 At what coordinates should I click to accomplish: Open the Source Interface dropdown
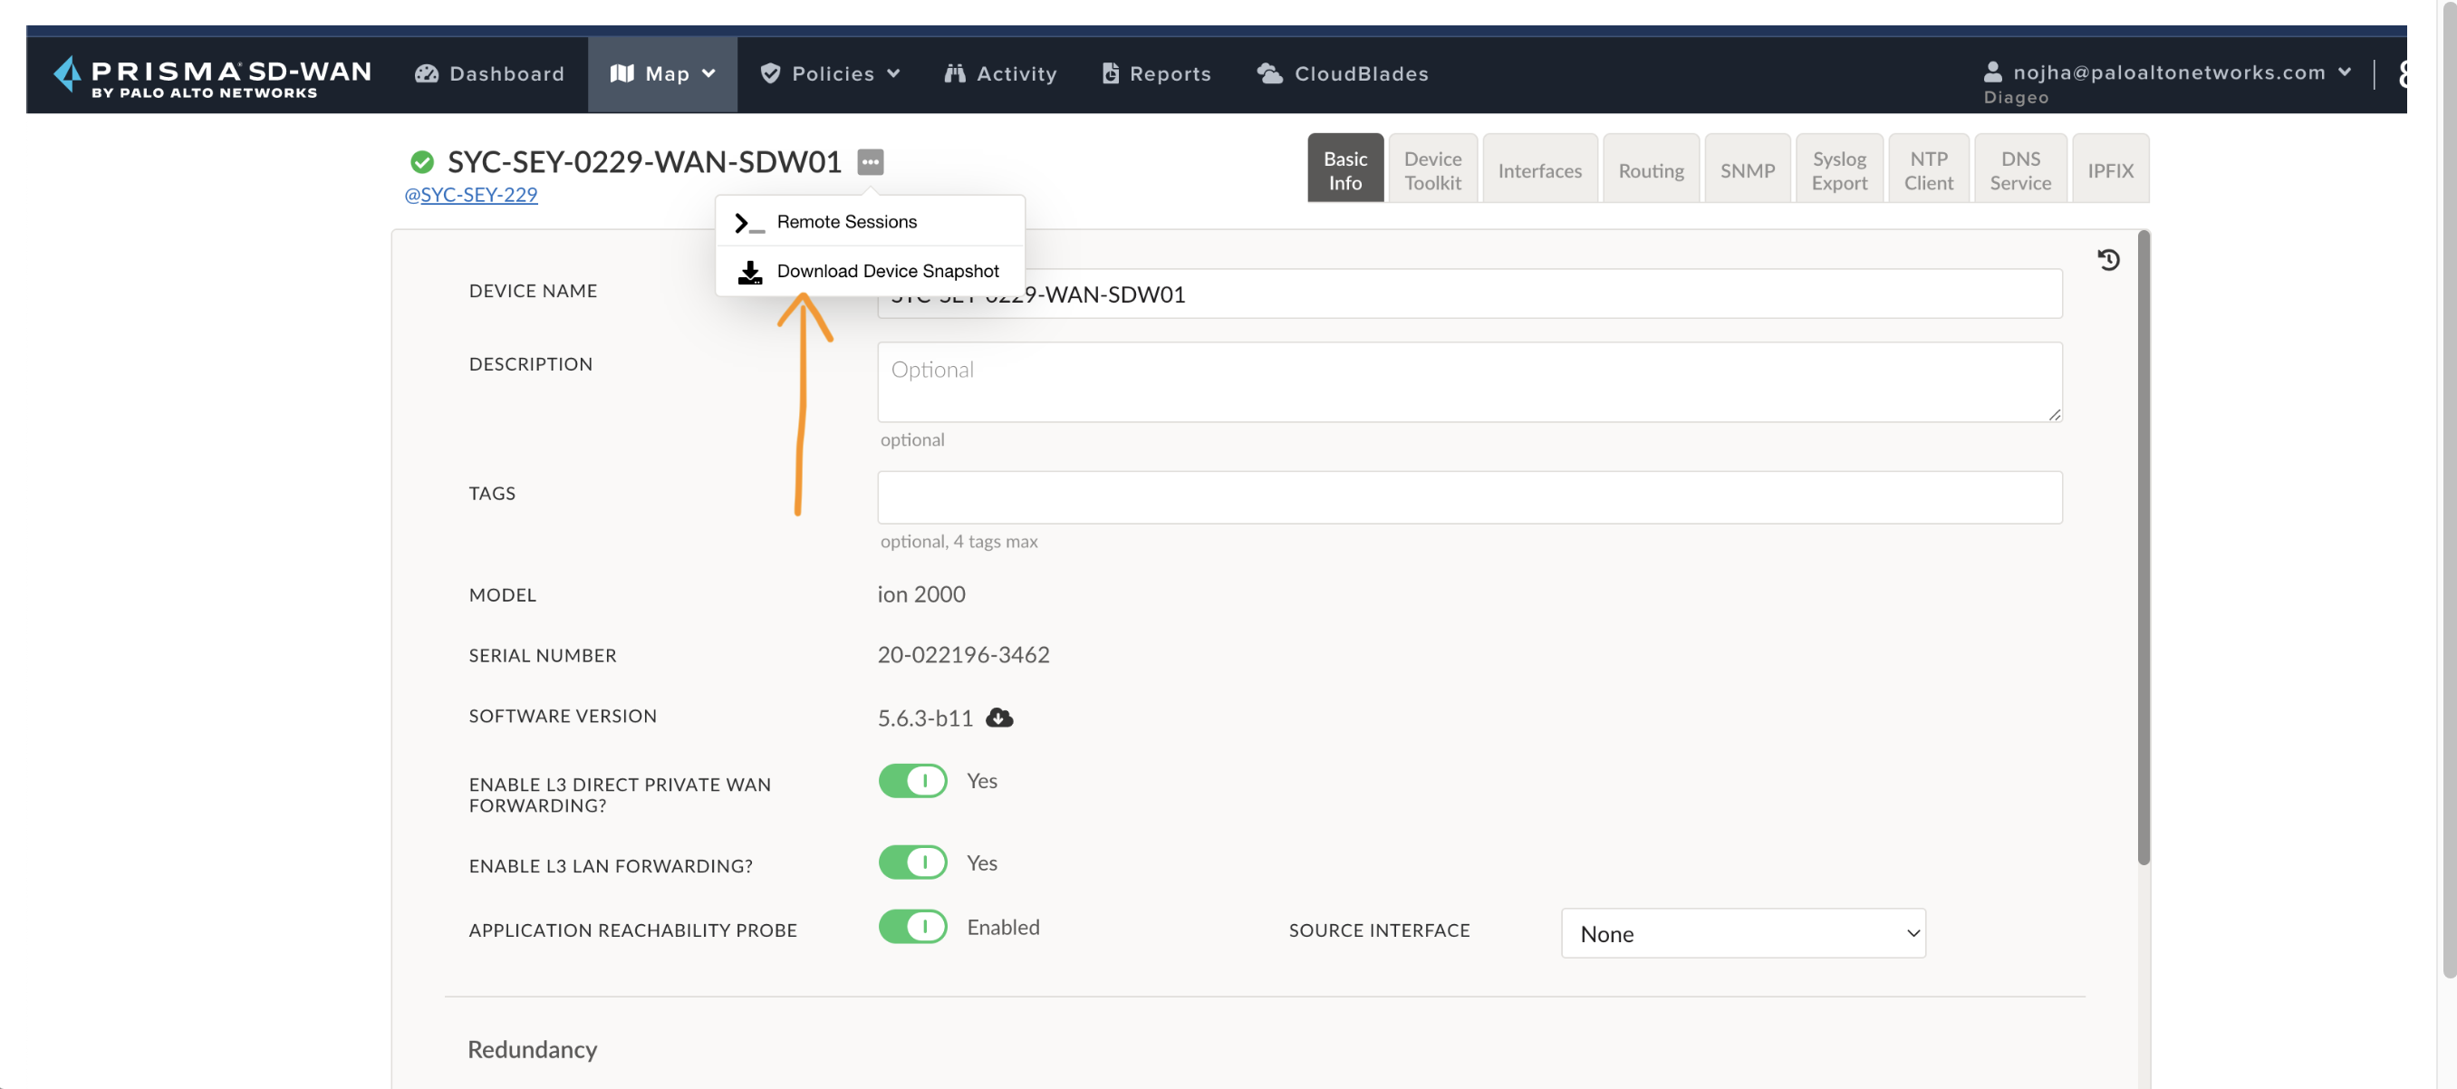[1742, 932]
